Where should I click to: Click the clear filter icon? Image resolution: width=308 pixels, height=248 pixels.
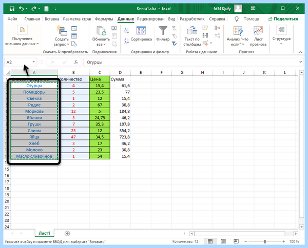[174, 29]
